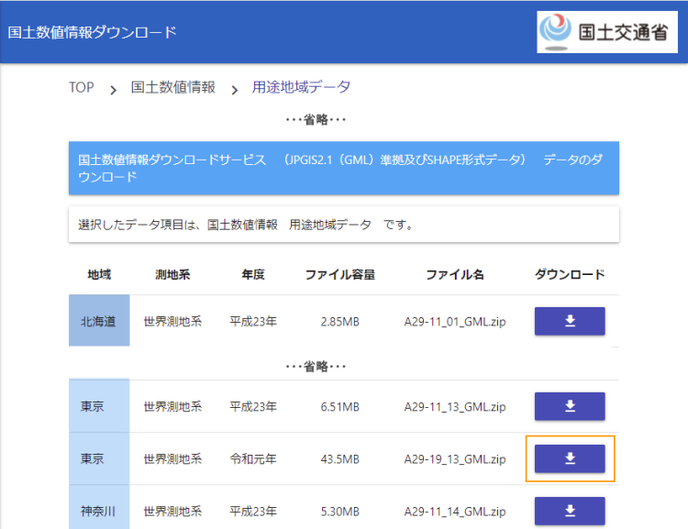
Task: Select the 神奈川 region cell
Action: click(99, 507)
